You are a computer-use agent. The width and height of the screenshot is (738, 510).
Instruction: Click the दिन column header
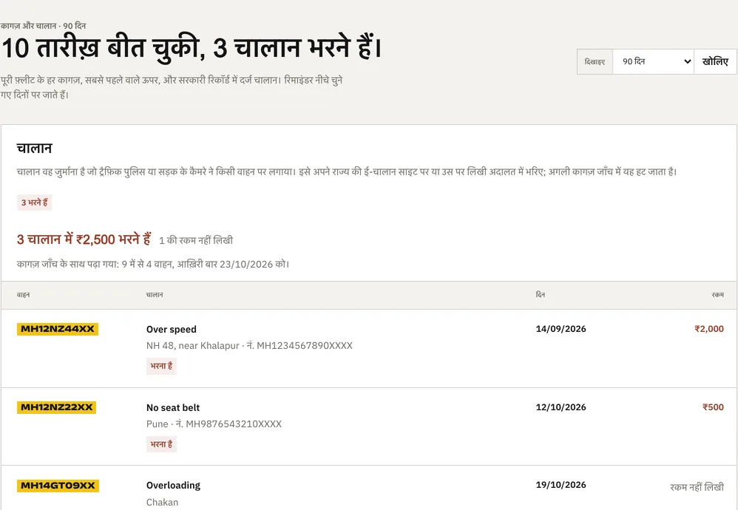point(541,294)
